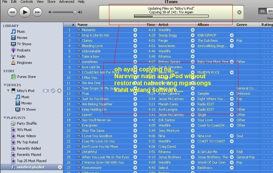Eject kitloy's iPod
273x173 pixels.
pyautogui.click(x=59, y=91)
